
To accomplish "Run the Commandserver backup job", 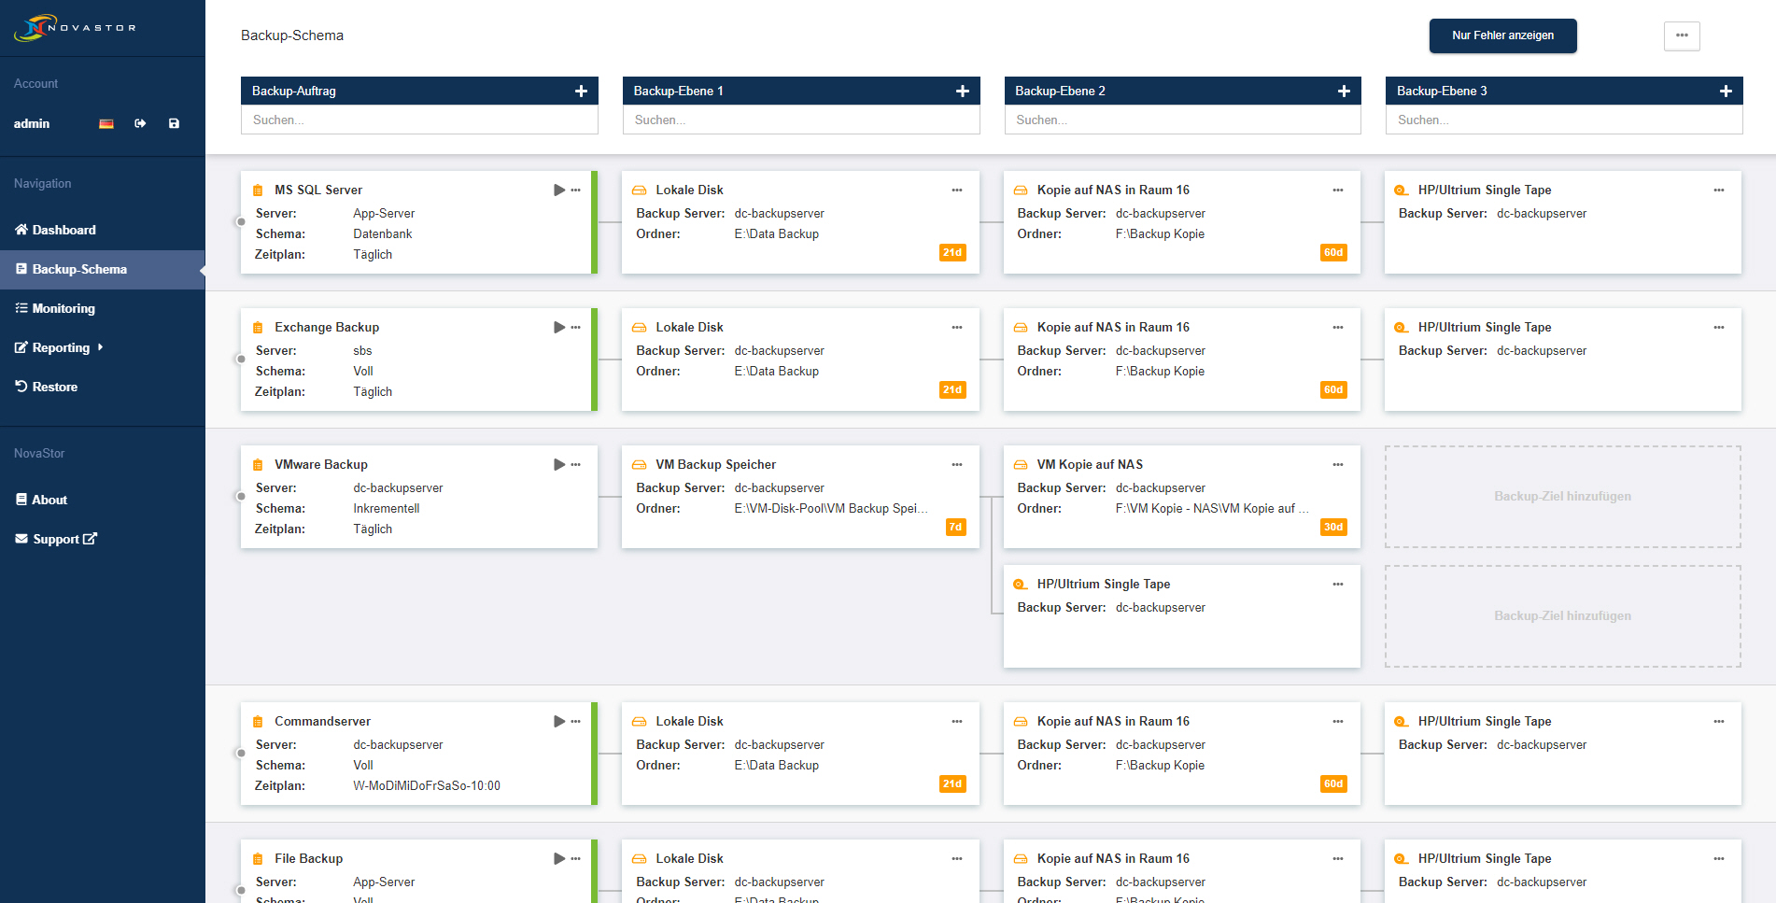I will pyautogui.click(x=558, y=721).
